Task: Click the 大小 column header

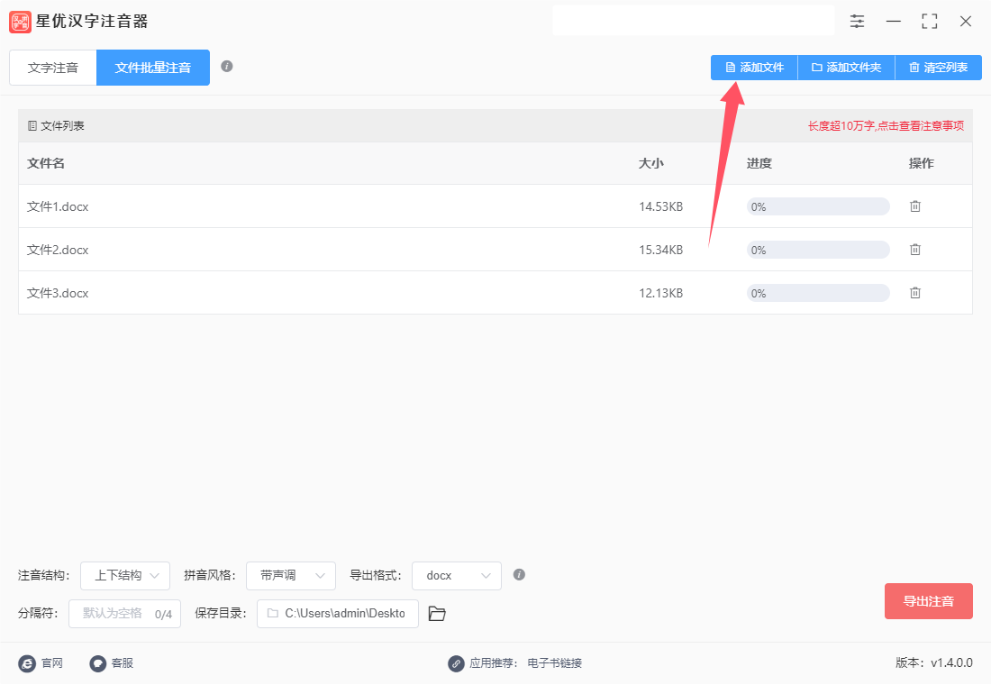Action: [x=651, y=163]
